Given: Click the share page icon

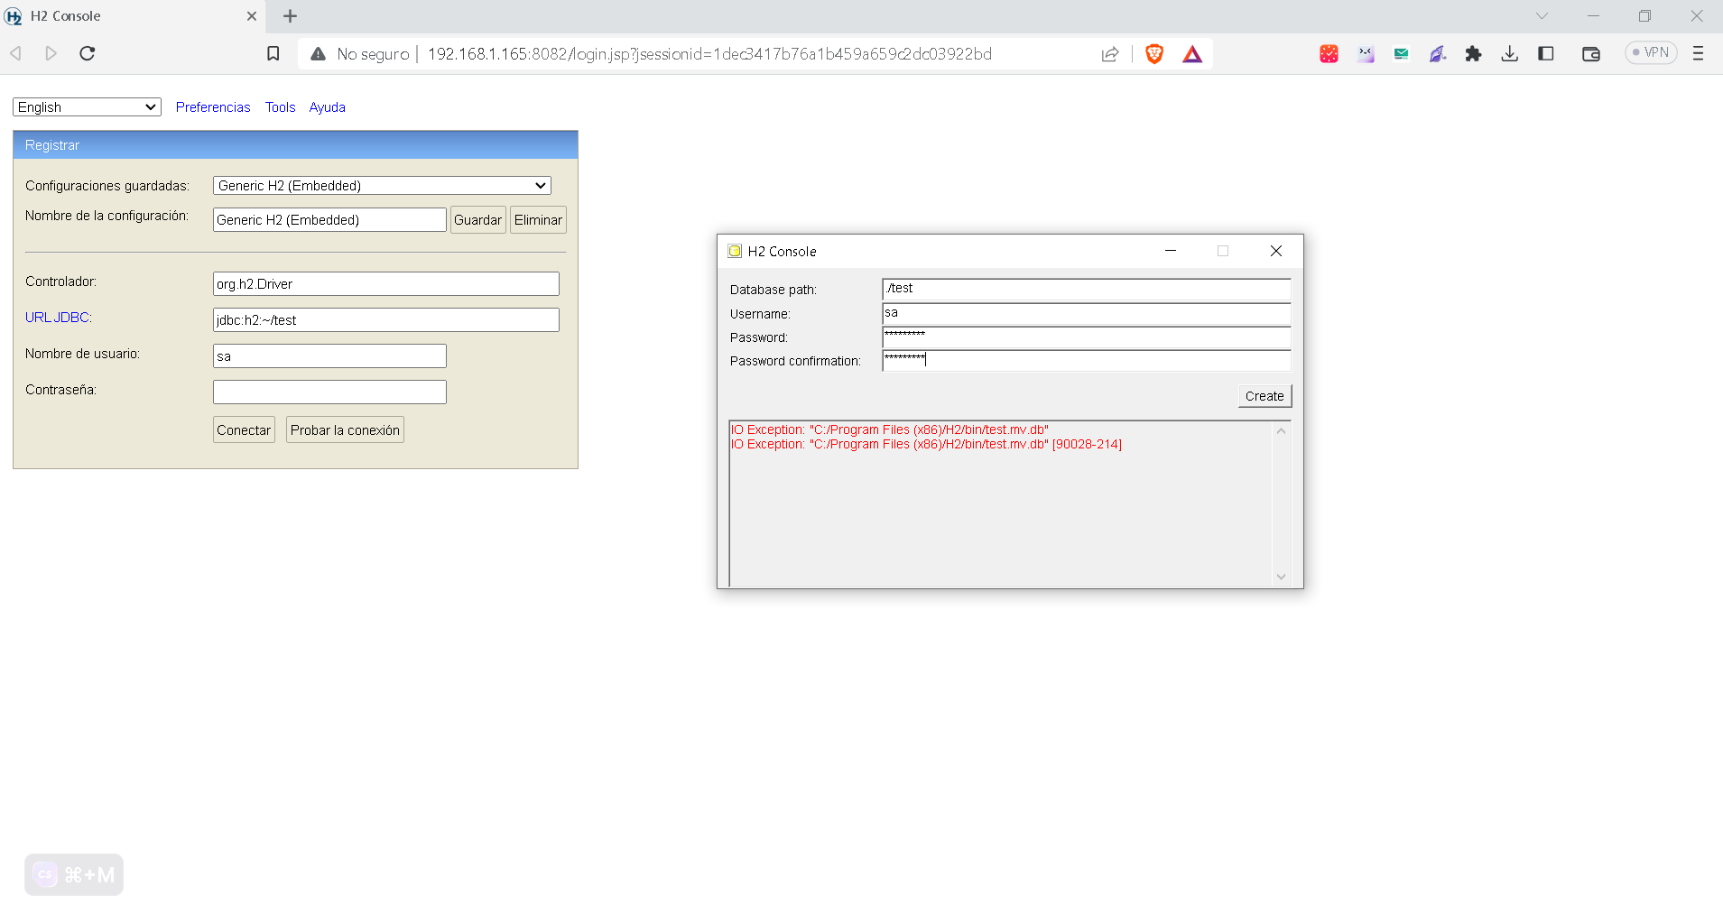Looking at the screenshot, I should (1110, 54).
